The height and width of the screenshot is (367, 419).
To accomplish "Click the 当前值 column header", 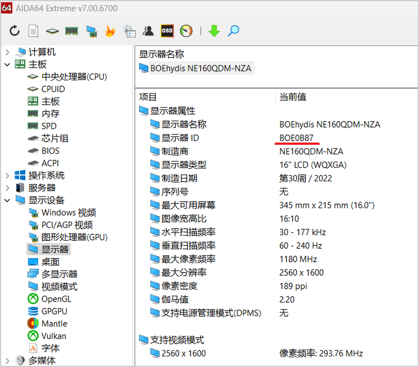I will coord(293,97).
